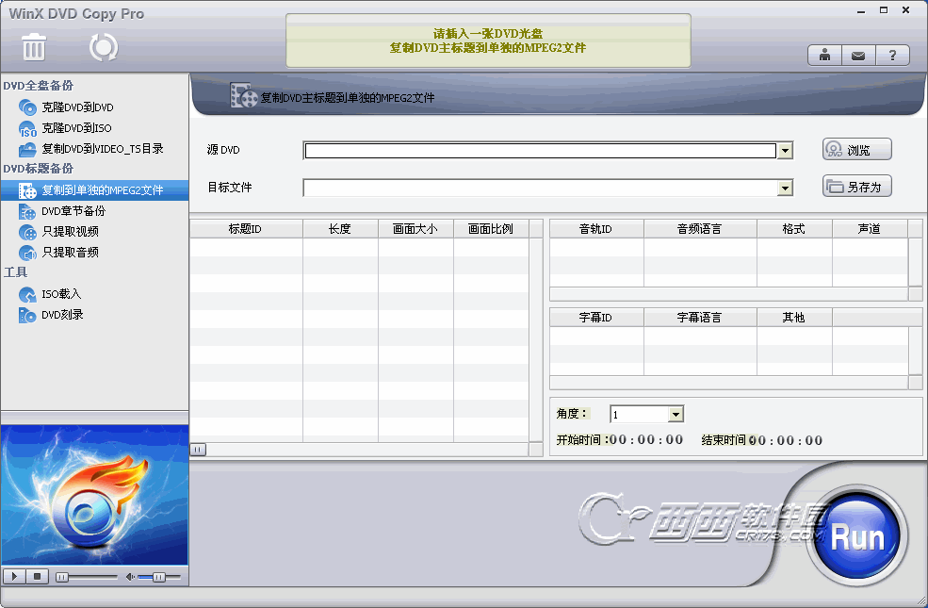Click 复制DVD到VIDEO_TS目录 folder icon
This screenshot has height=608, width=928.
27,149
